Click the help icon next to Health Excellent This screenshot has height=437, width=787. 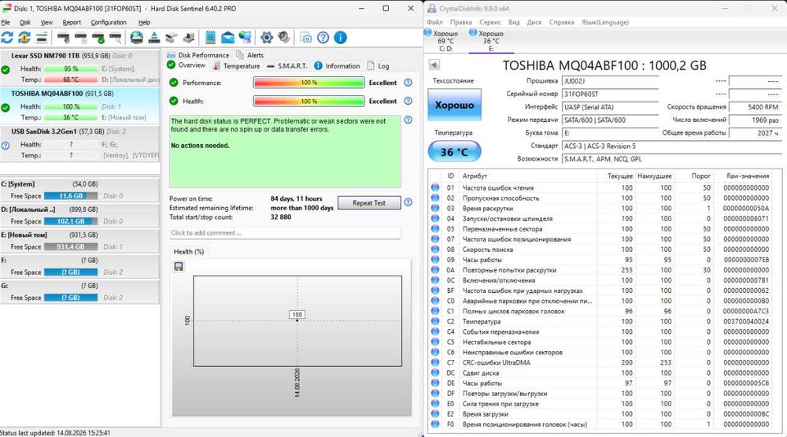[408, 101]
